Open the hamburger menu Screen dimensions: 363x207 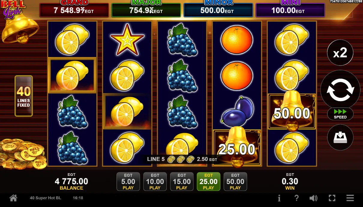pos(350,198)
